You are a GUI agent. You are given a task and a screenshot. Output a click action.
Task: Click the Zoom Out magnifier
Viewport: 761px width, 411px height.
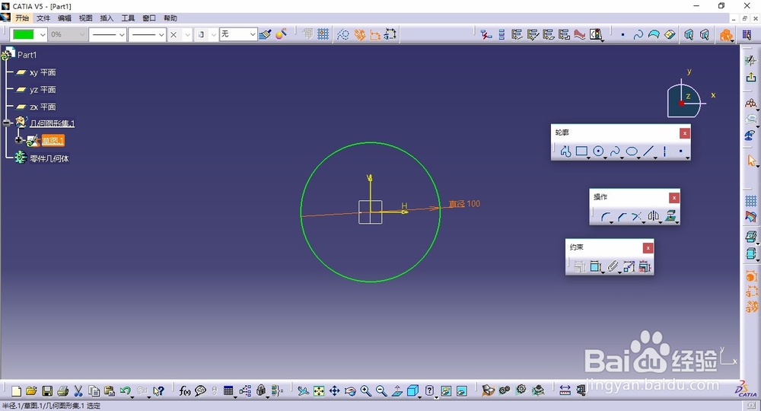(381, 391)
